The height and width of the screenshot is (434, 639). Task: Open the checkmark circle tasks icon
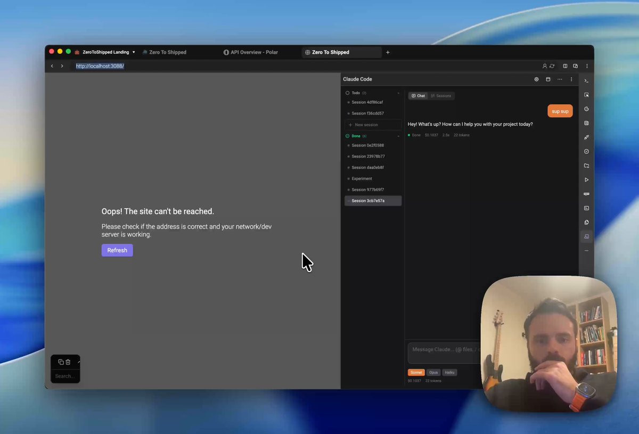586,152
